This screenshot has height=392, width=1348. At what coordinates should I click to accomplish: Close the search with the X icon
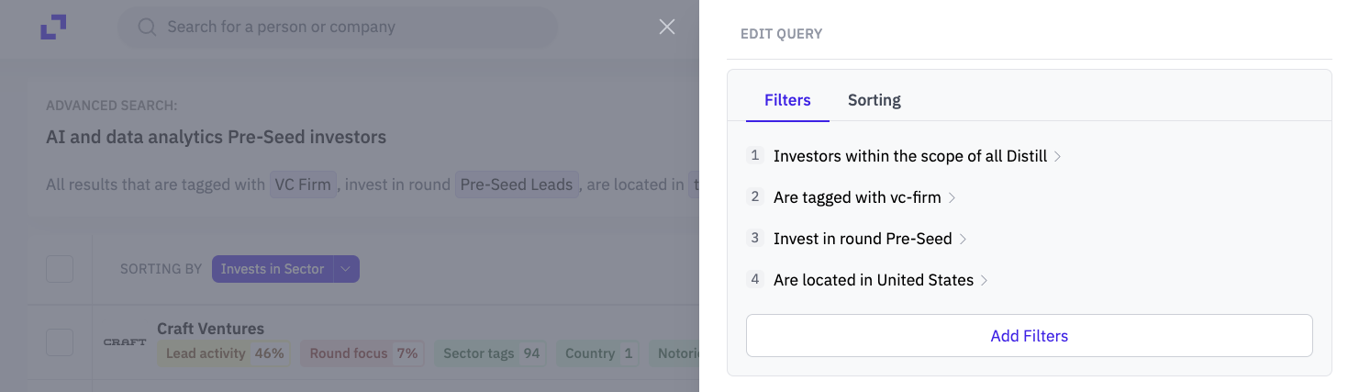pyautogui.click(x=667, y=27)
